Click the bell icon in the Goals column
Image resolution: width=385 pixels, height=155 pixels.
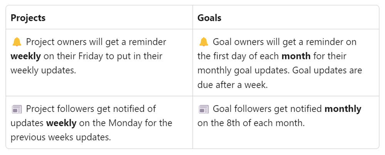click(203, 42)
